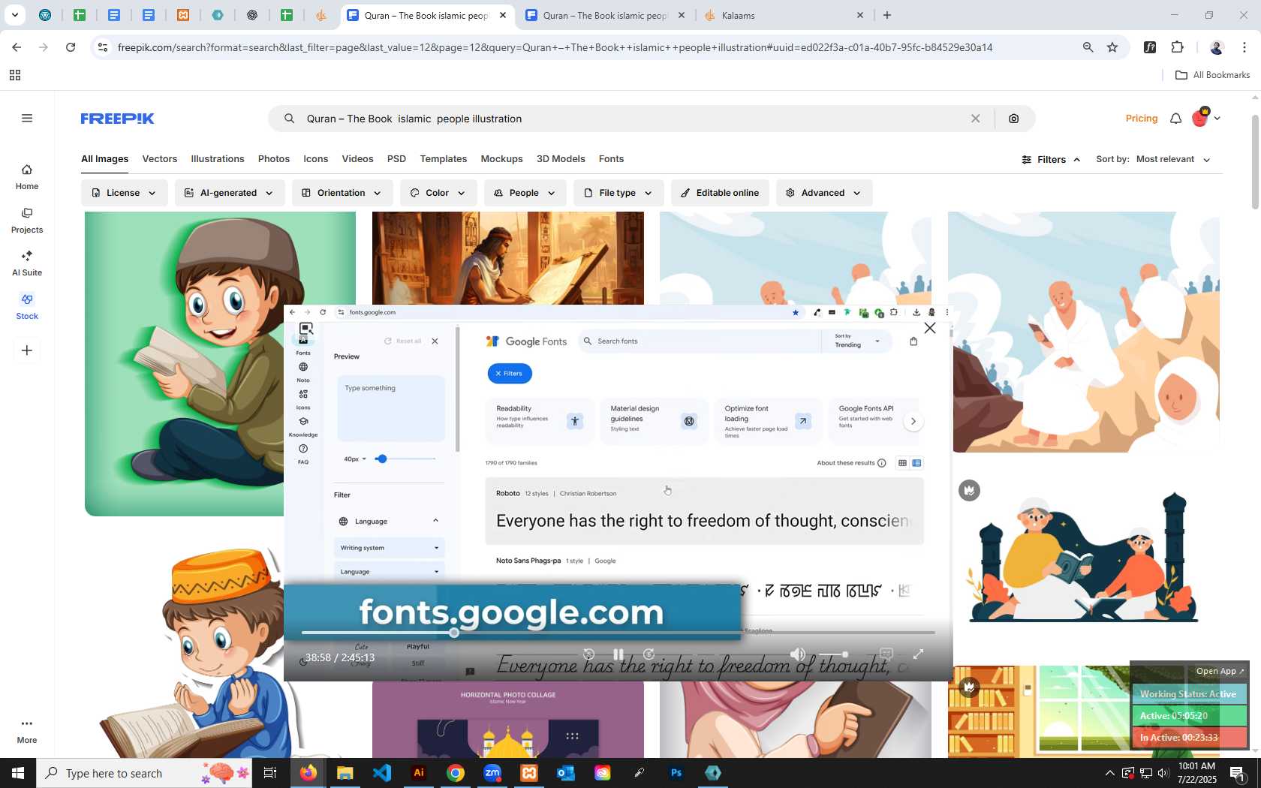Screen dimensions: 1261x788
Task: Open AI Suite in the sidebar
Action: 27,263
